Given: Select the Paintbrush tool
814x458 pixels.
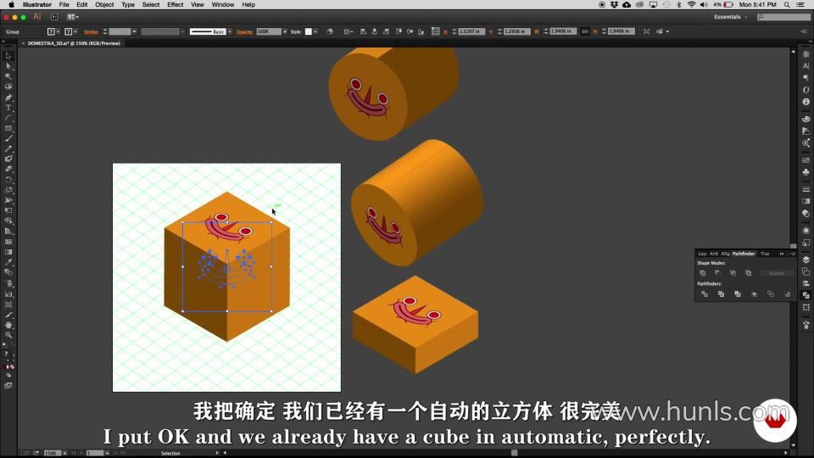Looking at the screenshot, I should 8,138.
